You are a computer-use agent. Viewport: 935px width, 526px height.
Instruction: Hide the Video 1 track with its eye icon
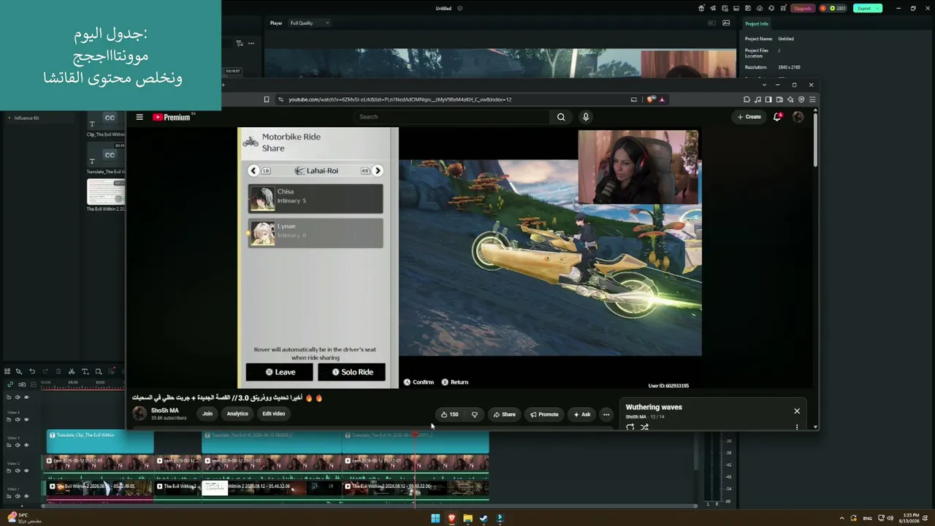point(26,496)
